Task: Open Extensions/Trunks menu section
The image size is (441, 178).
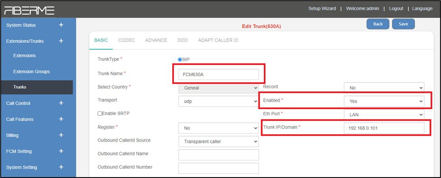Action: (x=25, y=41)
